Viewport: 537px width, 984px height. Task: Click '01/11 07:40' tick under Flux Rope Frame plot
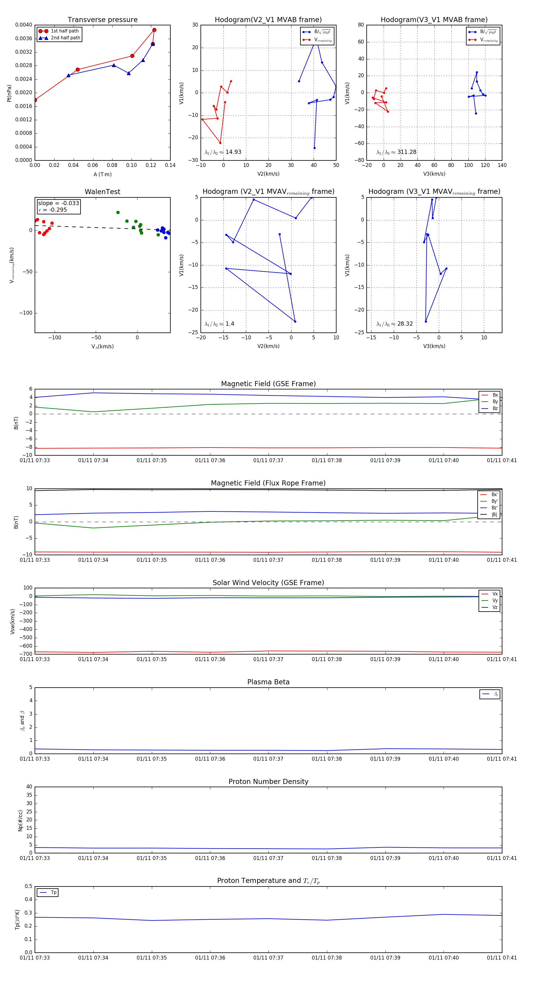(443, 560)
